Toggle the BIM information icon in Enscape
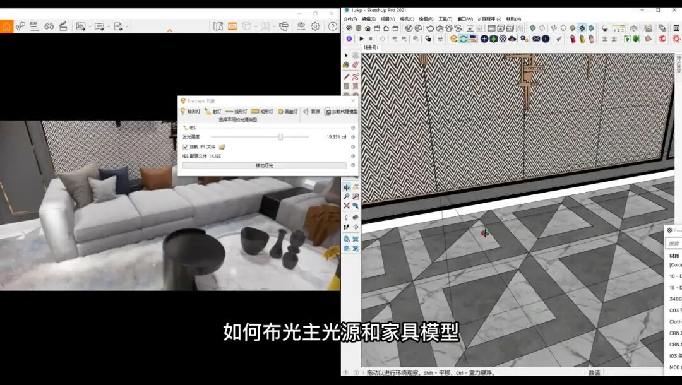 (34, 27)
